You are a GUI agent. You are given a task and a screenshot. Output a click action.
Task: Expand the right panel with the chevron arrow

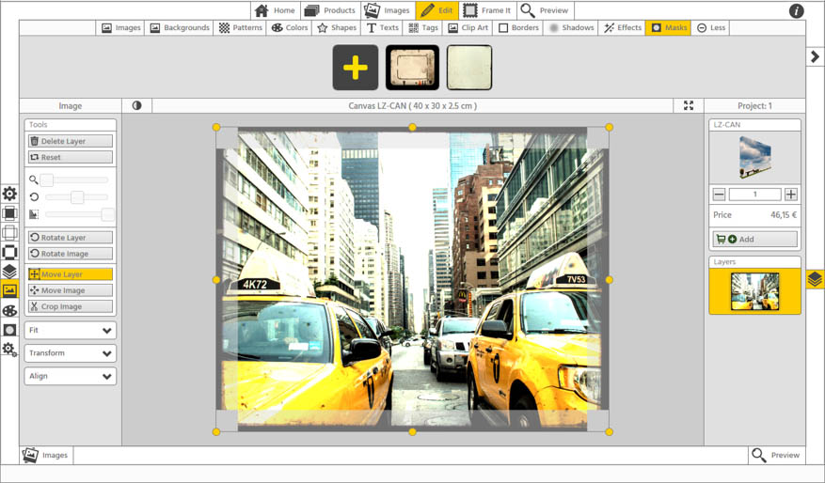pyautogui.click(x=815, y=56)
